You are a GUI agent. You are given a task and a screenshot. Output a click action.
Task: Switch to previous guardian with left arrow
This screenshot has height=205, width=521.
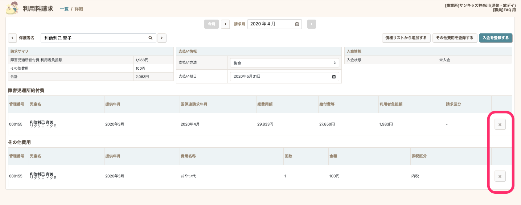click(x=12, y=38)
